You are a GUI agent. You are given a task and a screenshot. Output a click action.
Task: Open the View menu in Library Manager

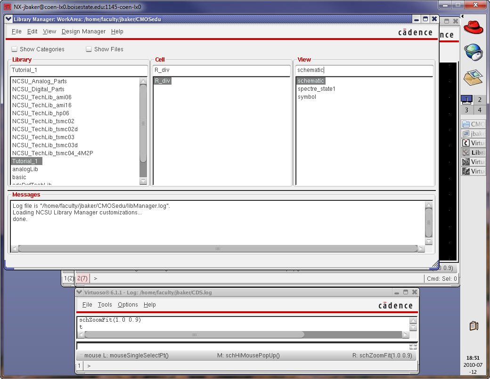pyautogui.click(x=49, y=32)
